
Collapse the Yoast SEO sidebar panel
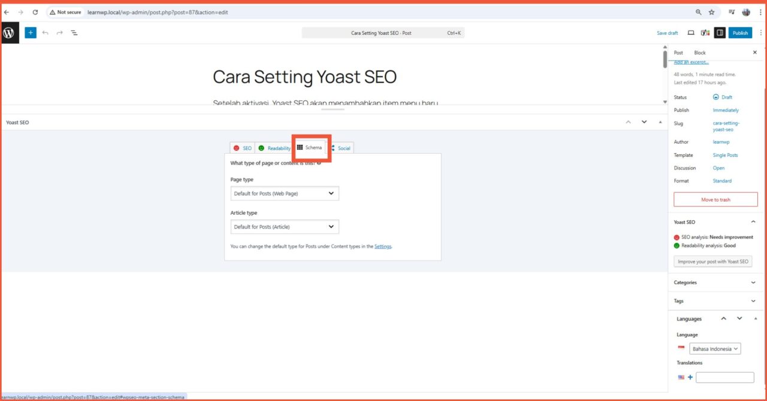[753, 222]
